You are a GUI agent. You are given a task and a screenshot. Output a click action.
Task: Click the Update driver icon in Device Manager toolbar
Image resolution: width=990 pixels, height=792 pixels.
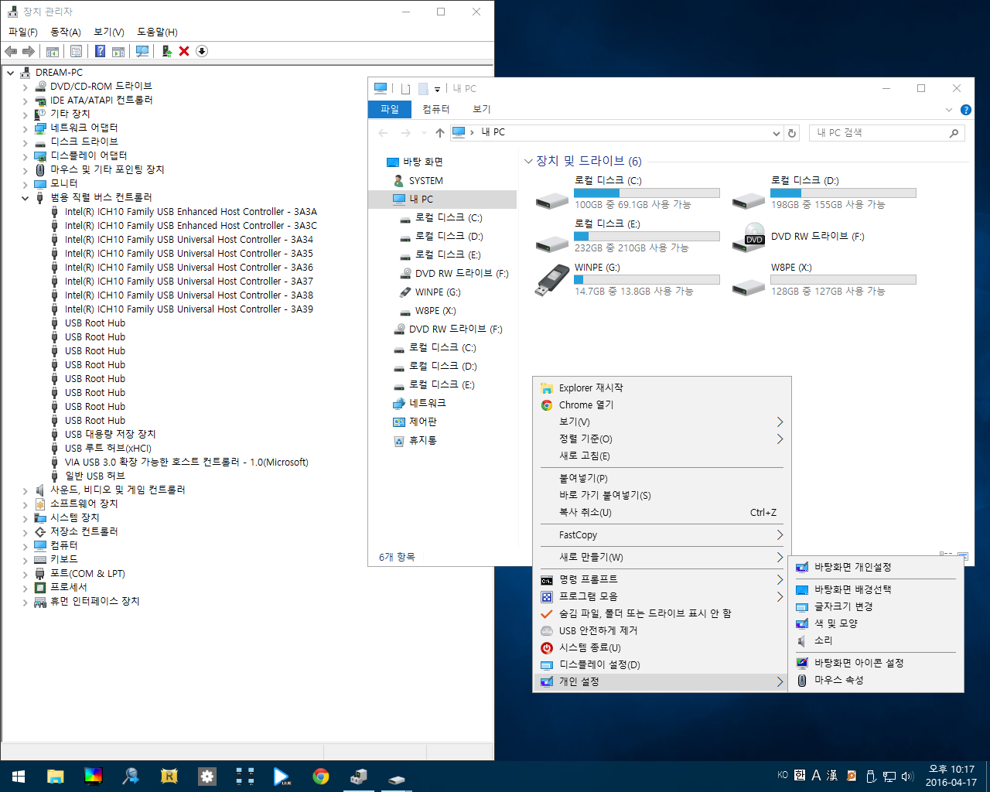click(166, 51)
